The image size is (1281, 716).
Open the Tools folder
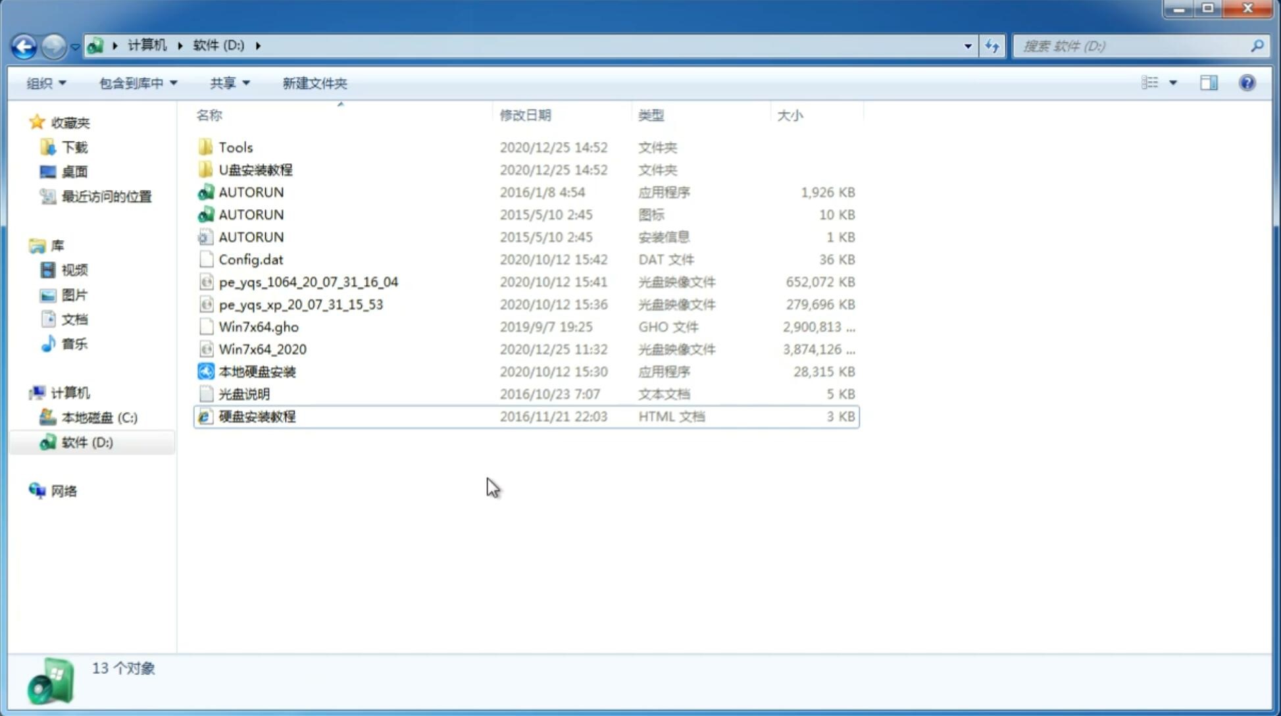tap(235, 147)
